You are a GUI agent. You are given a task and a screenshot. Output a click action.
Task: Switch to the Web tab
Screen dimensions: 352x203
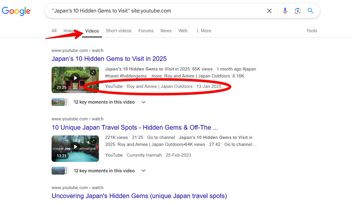(183, 31)
